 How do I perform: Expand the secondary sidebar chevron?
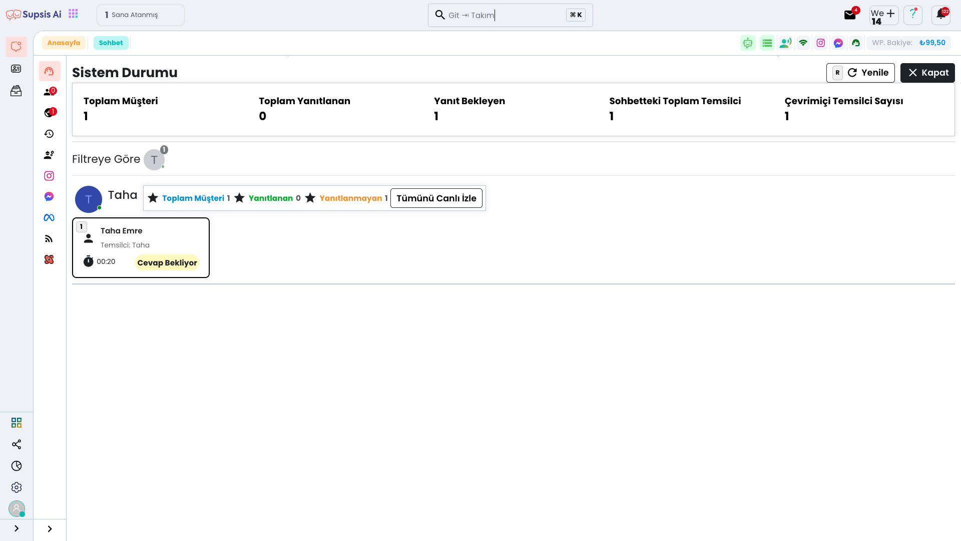click(x=50, y=529)
